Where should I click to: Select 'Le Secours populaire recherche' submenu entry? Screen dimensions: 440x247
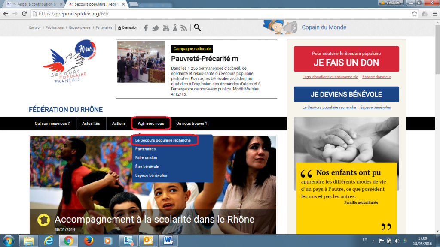coord(163,140)
